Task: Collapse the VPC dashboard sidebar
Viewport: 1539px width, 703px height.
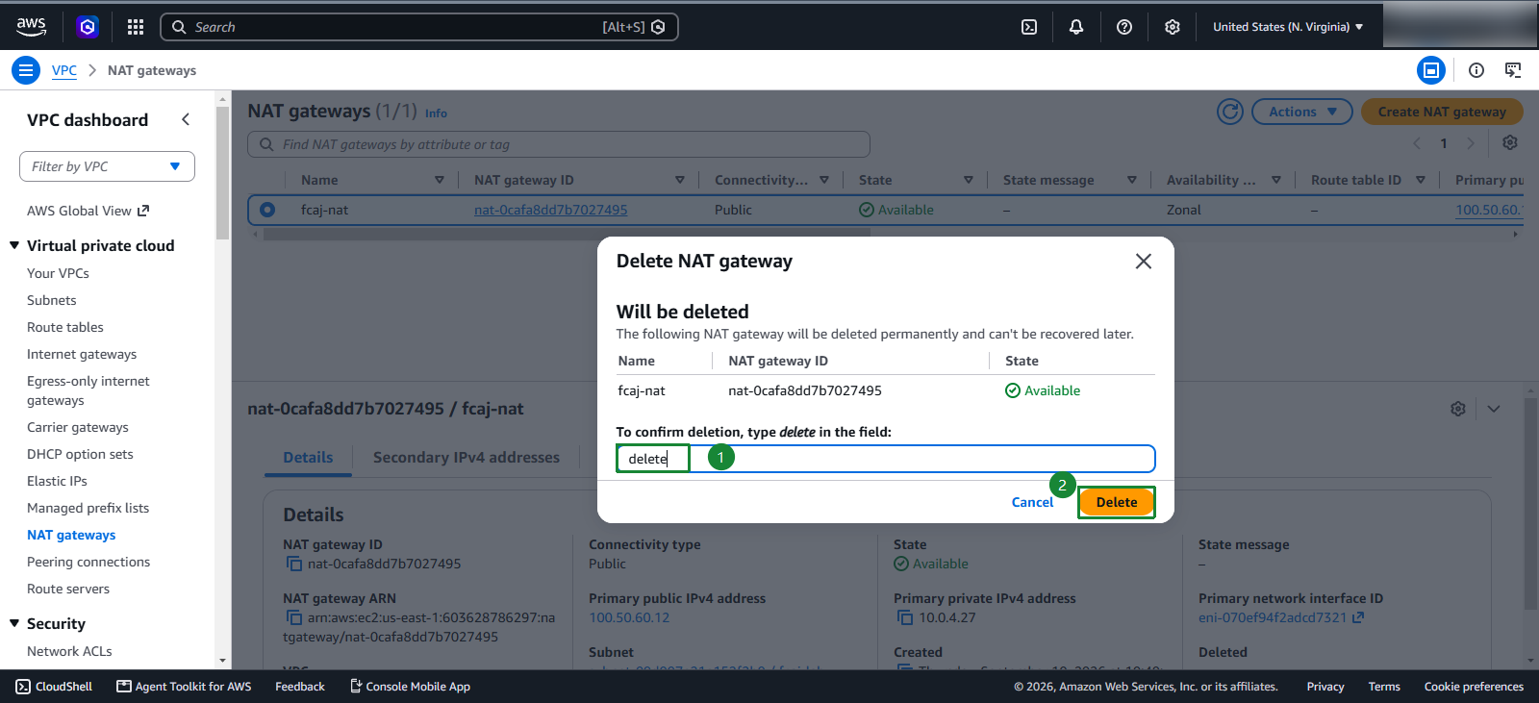Action: click(186, 119)
